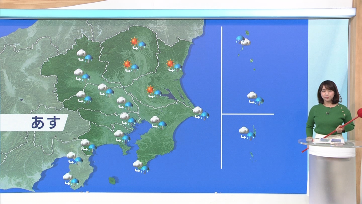Select the sun icon in southern Tochigi

(127, 64)
